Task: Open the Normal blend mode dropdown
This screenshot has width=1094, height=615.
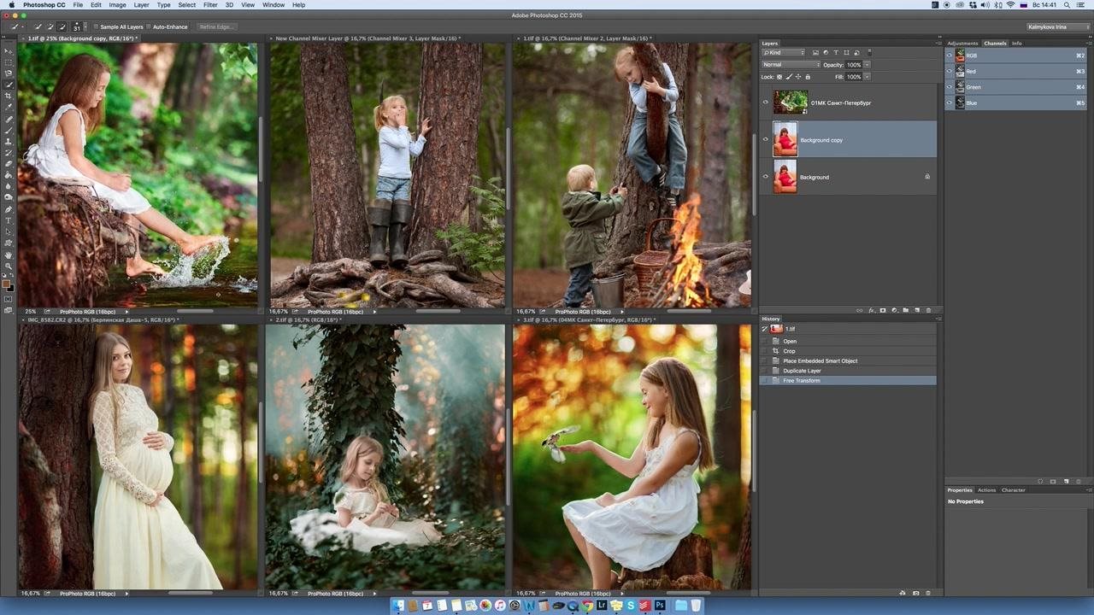Action: [x=791, y=65]
